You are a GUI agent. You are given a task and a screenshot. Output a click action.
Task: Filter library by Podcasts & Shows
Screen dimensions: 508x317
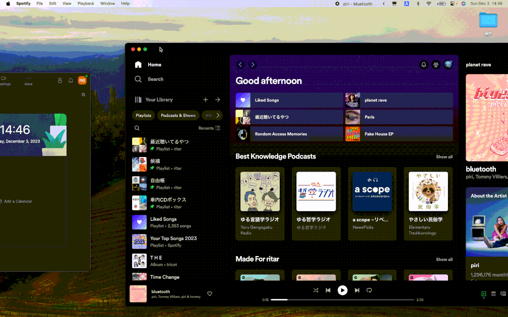click(178, 116)
